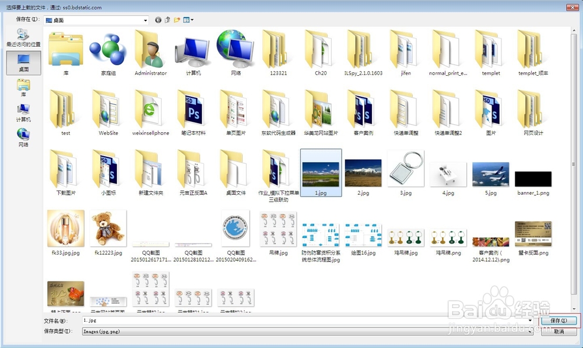Select the 华美龙网站图片 folder
This screenshot has width=583, height=348.
pyautogui.click(x=321, y=114)
